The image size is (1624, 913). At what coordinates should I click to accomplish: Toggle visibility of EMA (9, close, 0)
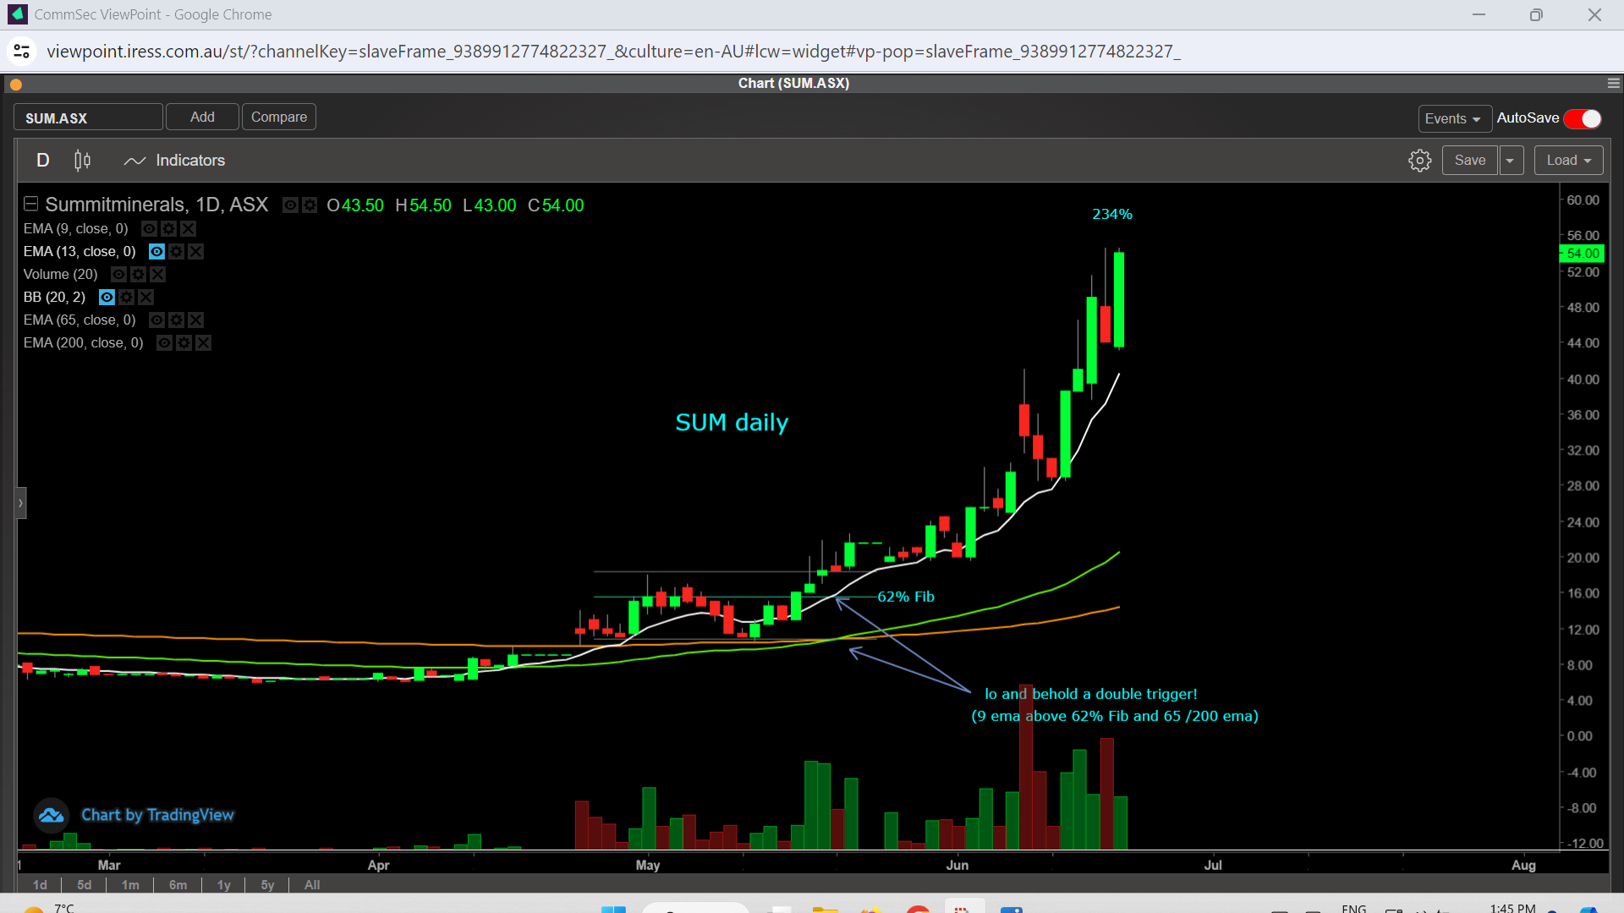click(x=149, y=229)
